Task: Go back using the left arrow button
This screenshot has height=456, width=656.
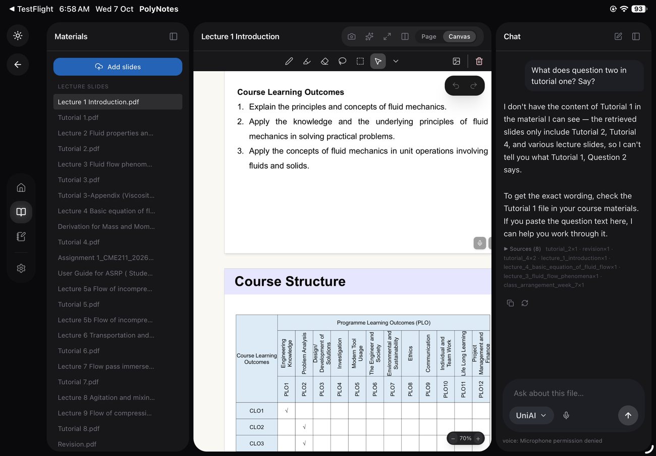Action: (x=18, y=65)
